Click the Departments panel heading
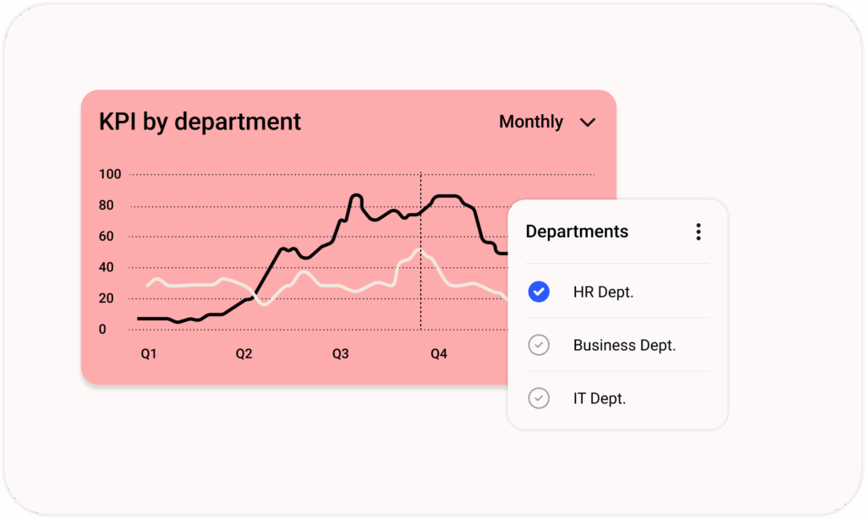The image size is (866, 519). pos(577,232)
